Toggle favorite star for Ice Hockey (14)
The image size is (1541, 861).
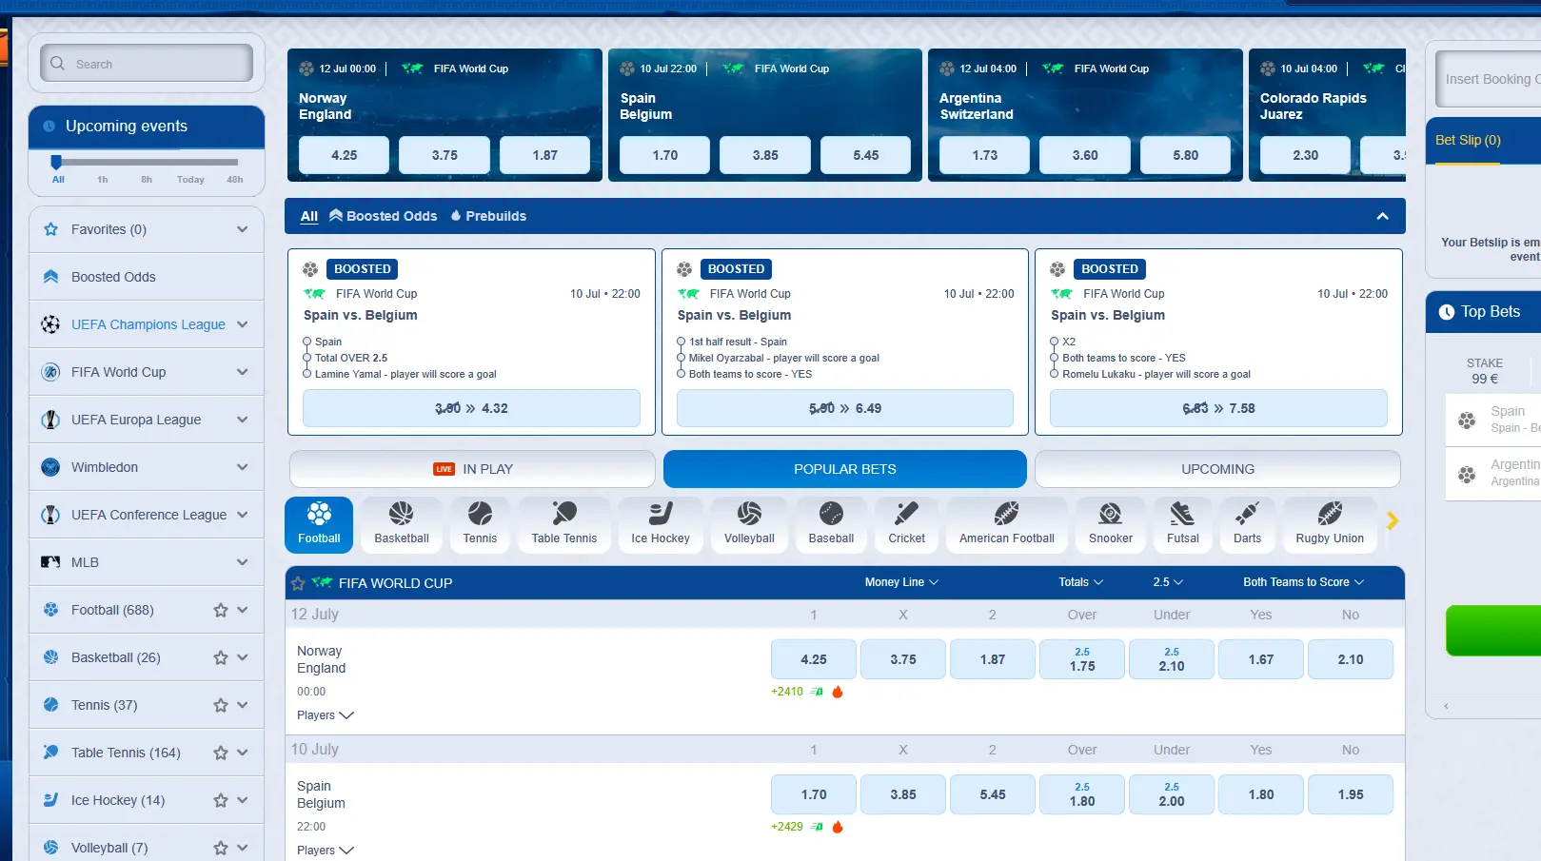click(x=221, y=800)
